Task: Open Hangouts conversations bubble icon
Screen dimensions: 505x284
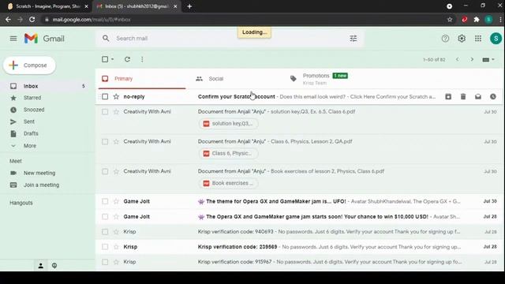Action: pos(54,266)
